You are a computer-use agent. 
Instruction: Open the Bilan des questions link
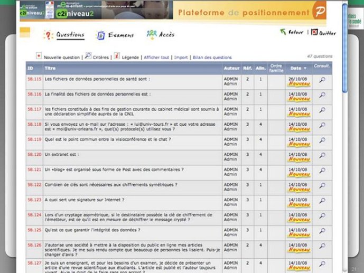coord(212,57)
